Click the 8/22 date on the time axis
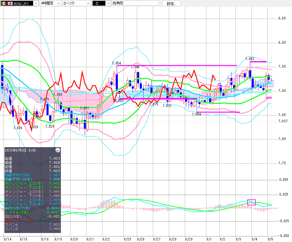 pyautogui.click(x=106, y=239)
